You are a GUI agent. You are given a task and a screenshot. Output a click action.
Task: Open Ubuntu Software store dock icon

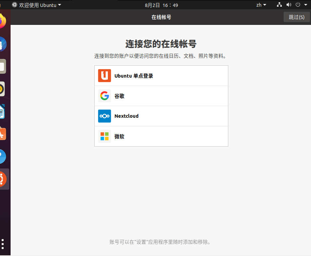[3, 134]
